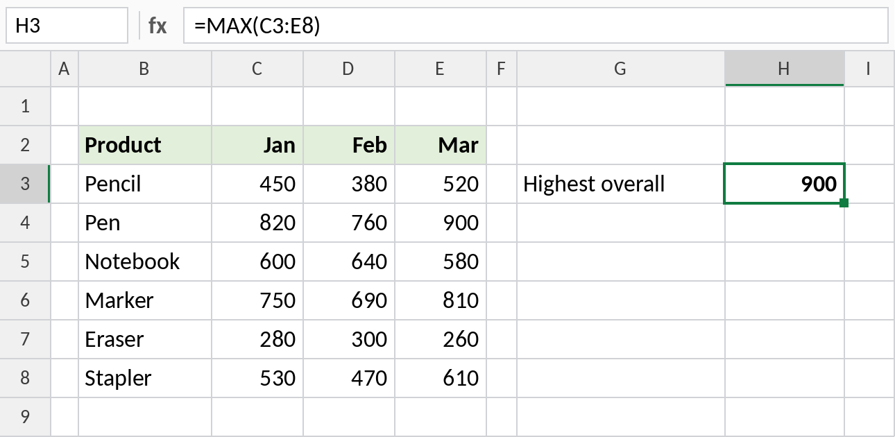Screen dimensions: 895x437
Task: Select column H header
Action: click(x=785, y=69)
